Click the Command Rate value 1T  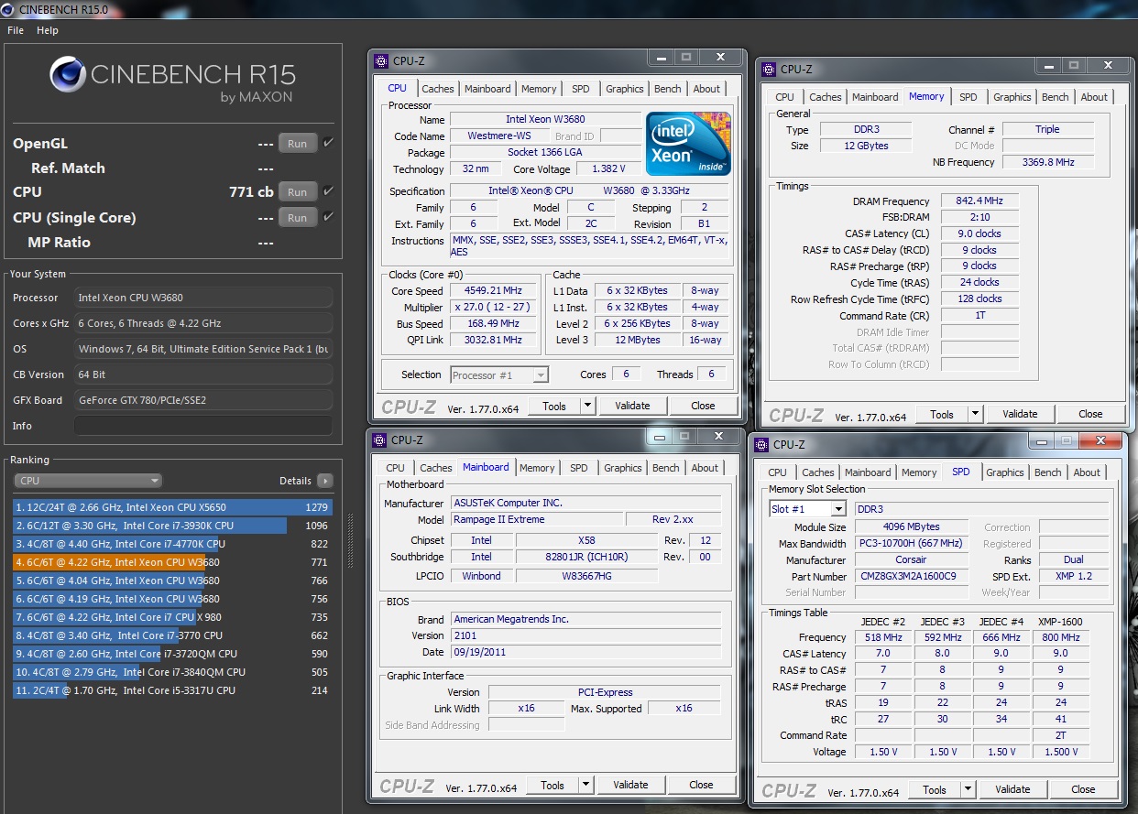click(x=979, y=315)
